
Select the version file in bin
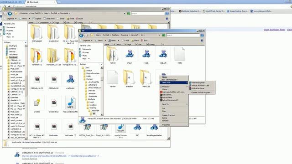(x=113, y=79)
